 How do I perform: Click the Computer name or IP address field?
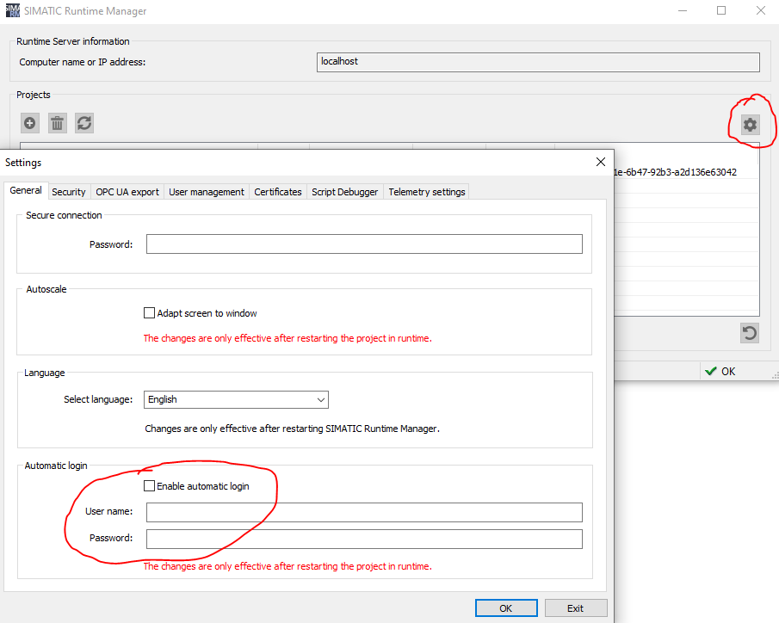538,62
